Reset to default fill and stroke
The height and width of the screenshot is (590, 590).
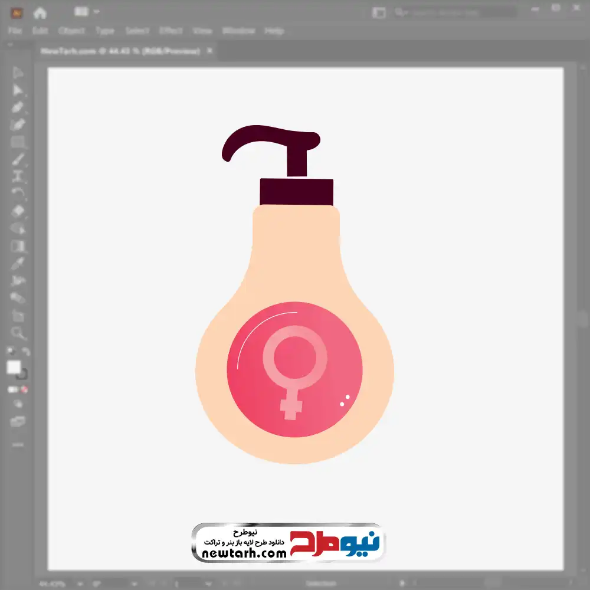coord(9,352)
